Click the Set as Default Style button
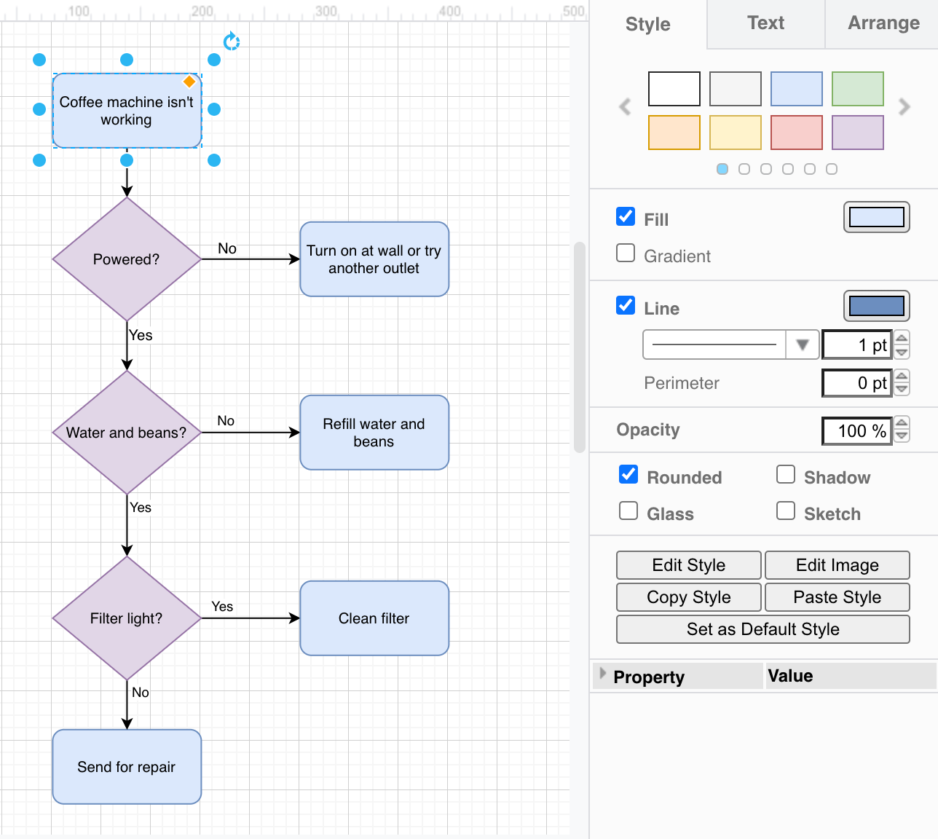938x839 pixels. pos(762,629)
